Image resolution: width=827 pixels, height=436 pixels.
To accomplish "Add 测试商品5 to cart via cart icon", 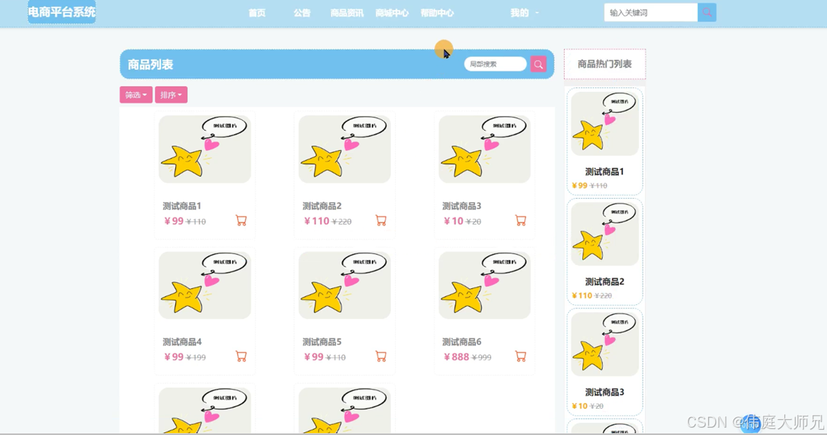I will [381, 356].
